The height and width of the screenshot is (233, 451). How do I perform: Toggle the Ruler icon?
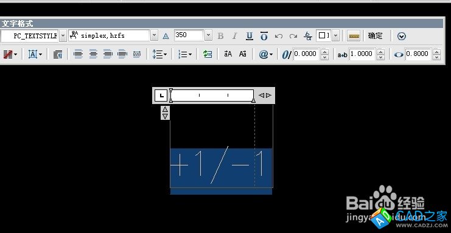click(354, 36)
